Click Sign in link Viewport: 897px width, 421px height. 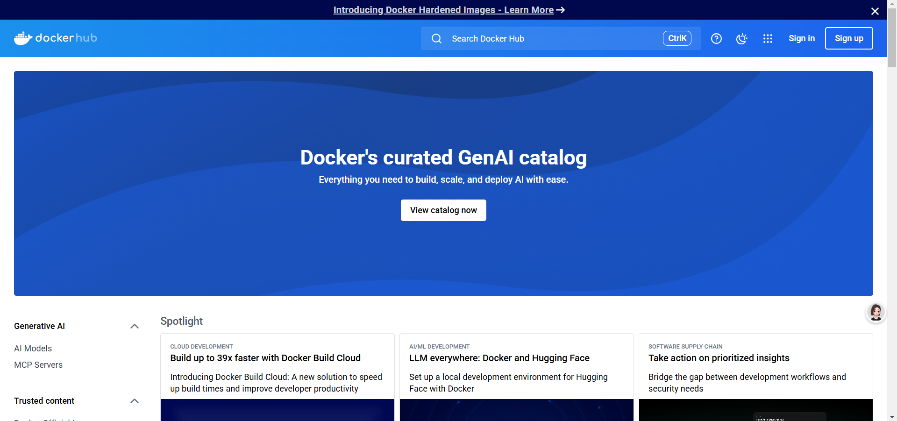(x=802, y=38)
